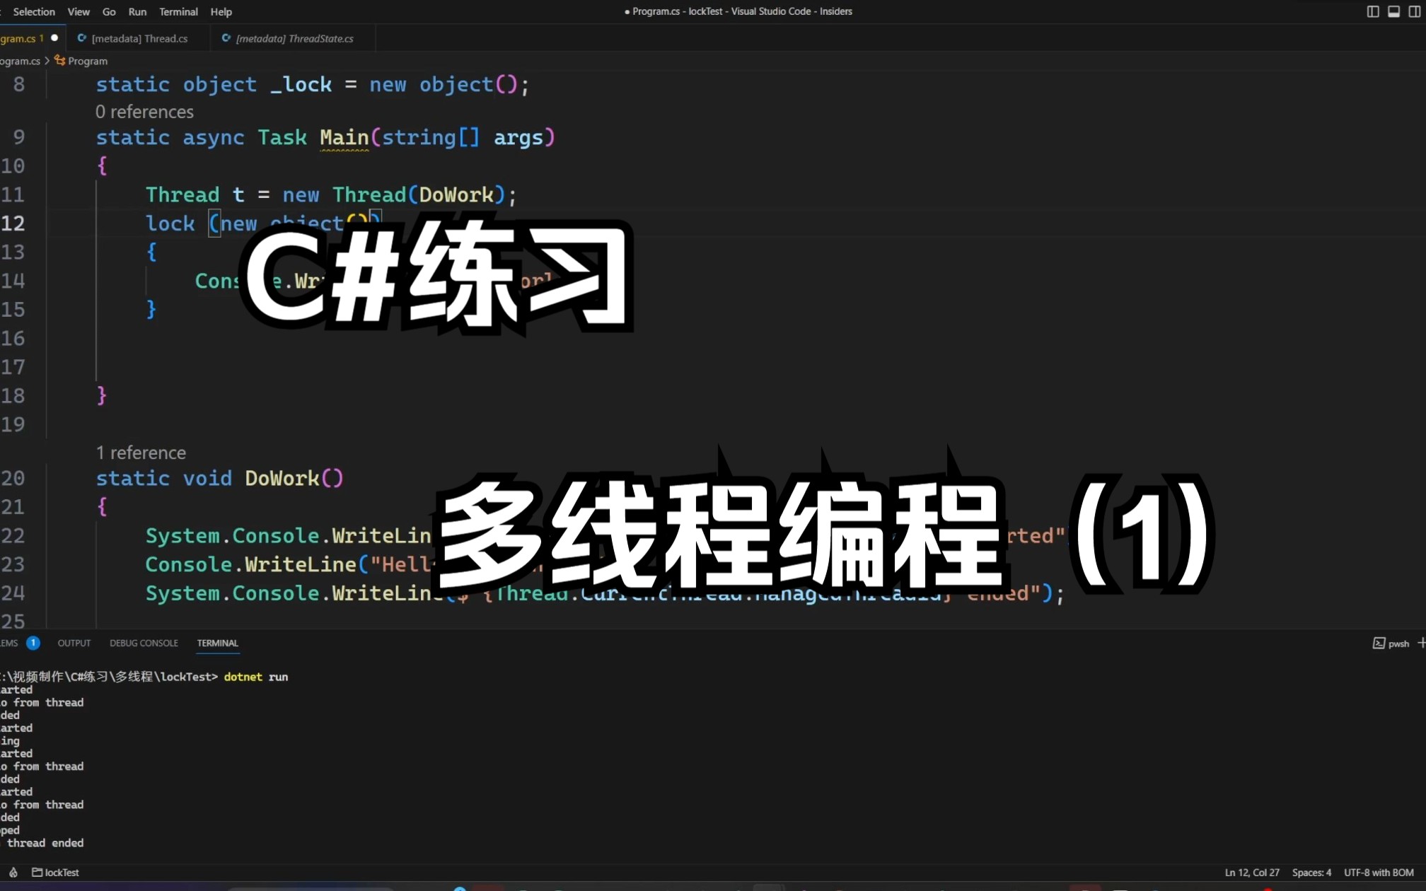
Task: Open the Run menu
Action: coord(137,11)
